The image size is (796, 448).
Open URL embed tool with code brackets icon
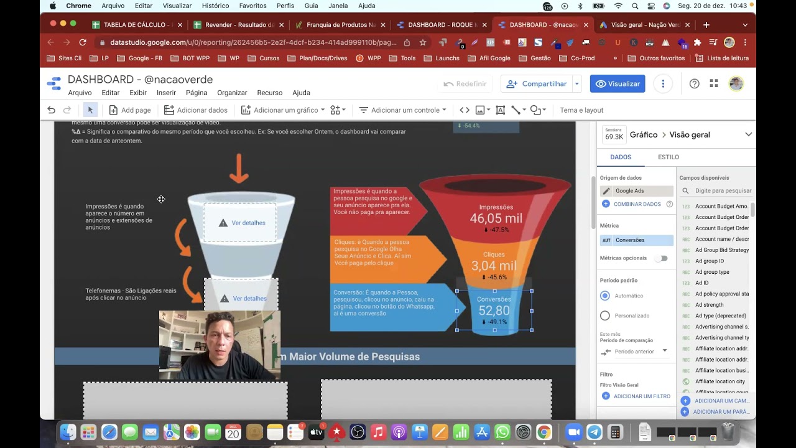click(465, 110)
